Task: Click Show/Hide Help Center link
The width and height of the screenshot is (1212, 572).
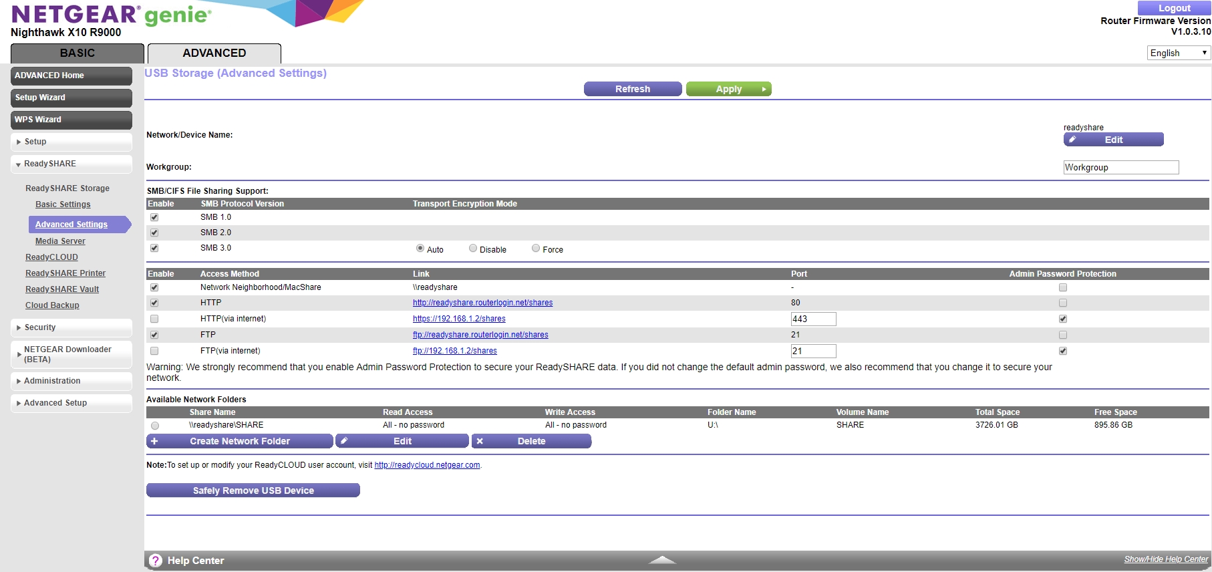Action: pos(1166,559)
